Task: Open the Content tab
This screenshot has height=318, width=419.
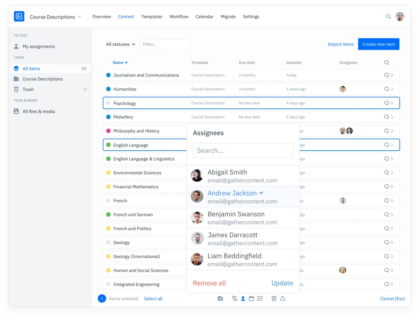Action: [x=126, y=16]
